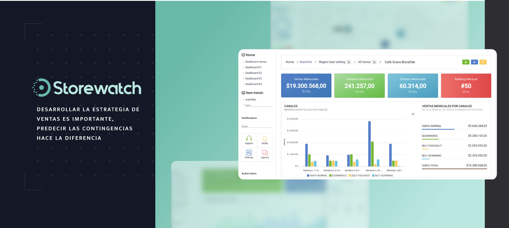Image resolution: width=509 pixels, height=228 pixels.
Task: Click the Notifications heading
Action: coord(249,118)
